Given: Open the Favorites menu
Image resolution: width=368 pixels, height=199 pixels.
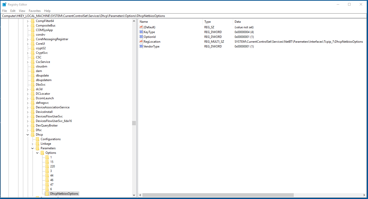Looking at the screenshot, I should (x=35, y=11).
